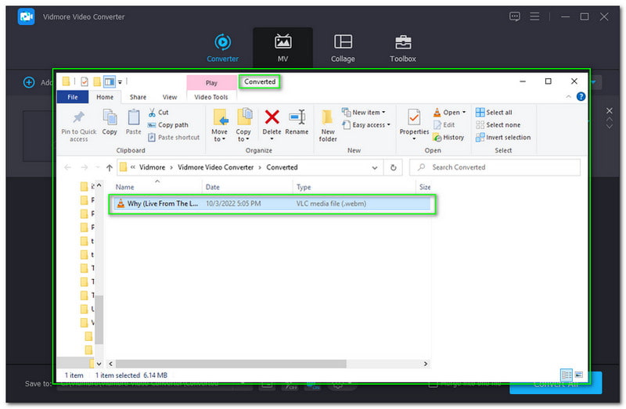Click the Convert All button
The image size is (626, 409).
556,383
